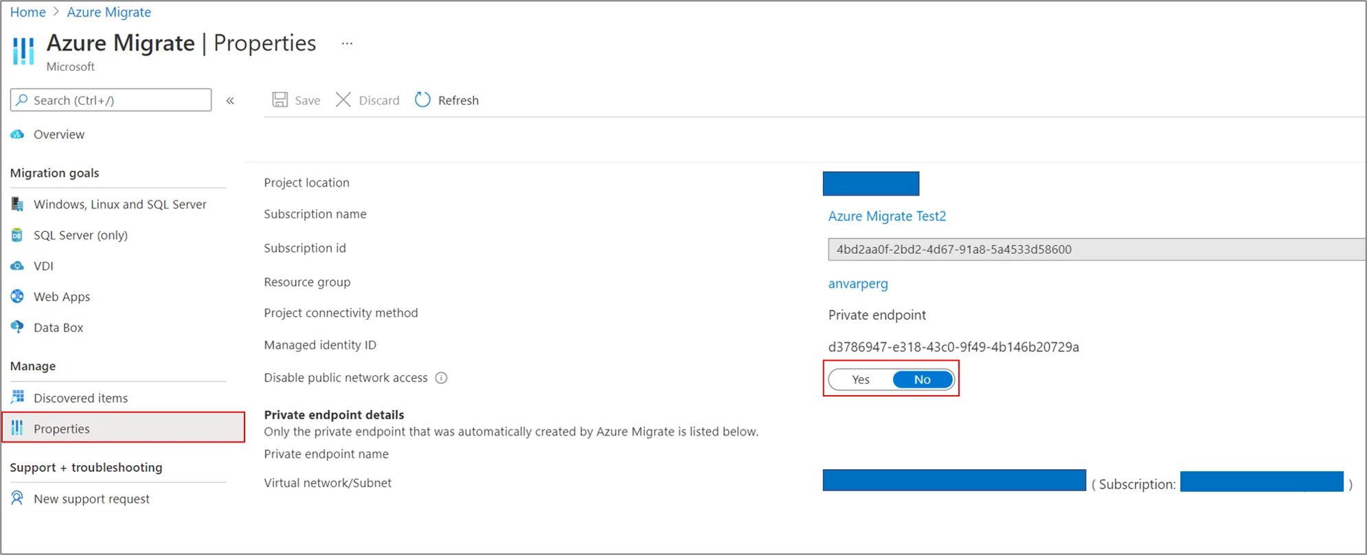This screenshot has width=1367, height=555.
Task: Open Azure Migrate Test2 subscription link
Action: click(887, 216)
